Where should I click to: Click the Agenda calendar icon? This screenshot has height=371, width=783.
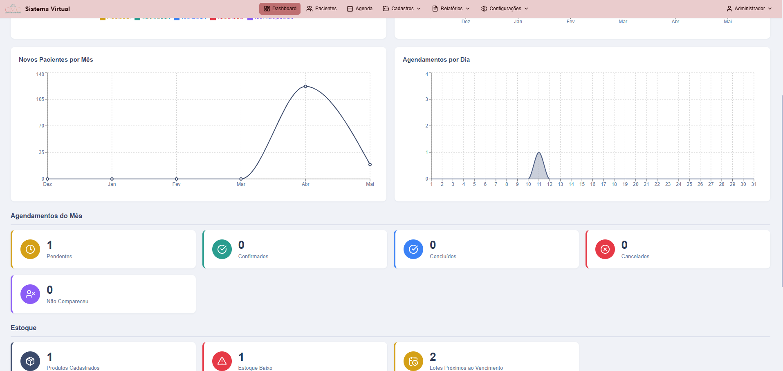[x=350, y=9]
